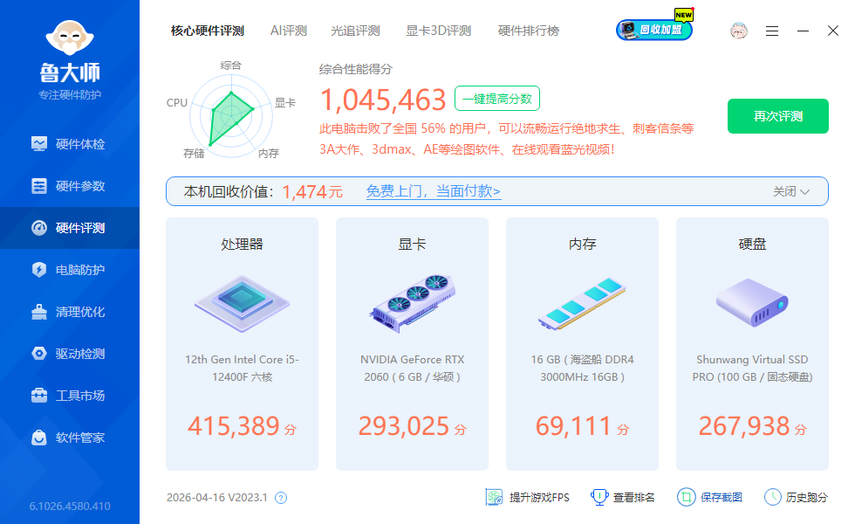
Task: Click the CPU radar axis label
Action: point(176,103)
